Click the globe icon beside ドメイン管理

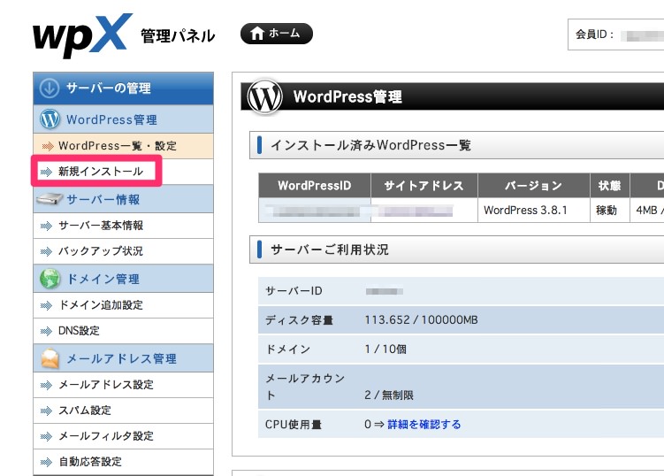[50, 279]
